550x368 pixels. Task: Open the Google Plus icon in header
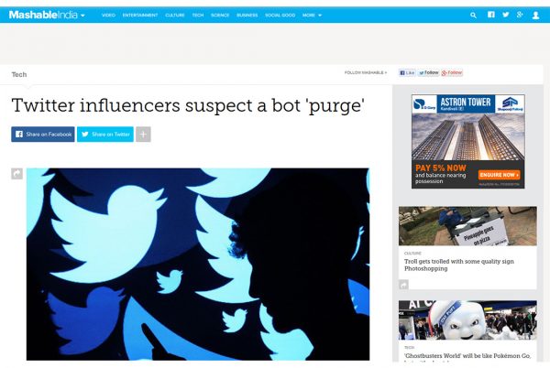click(x=520, y=15)
